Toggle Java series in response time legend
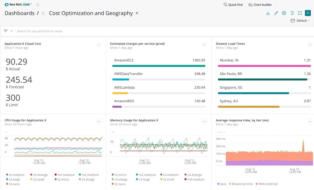Screen dimensions: 314x190 [221, 184]
